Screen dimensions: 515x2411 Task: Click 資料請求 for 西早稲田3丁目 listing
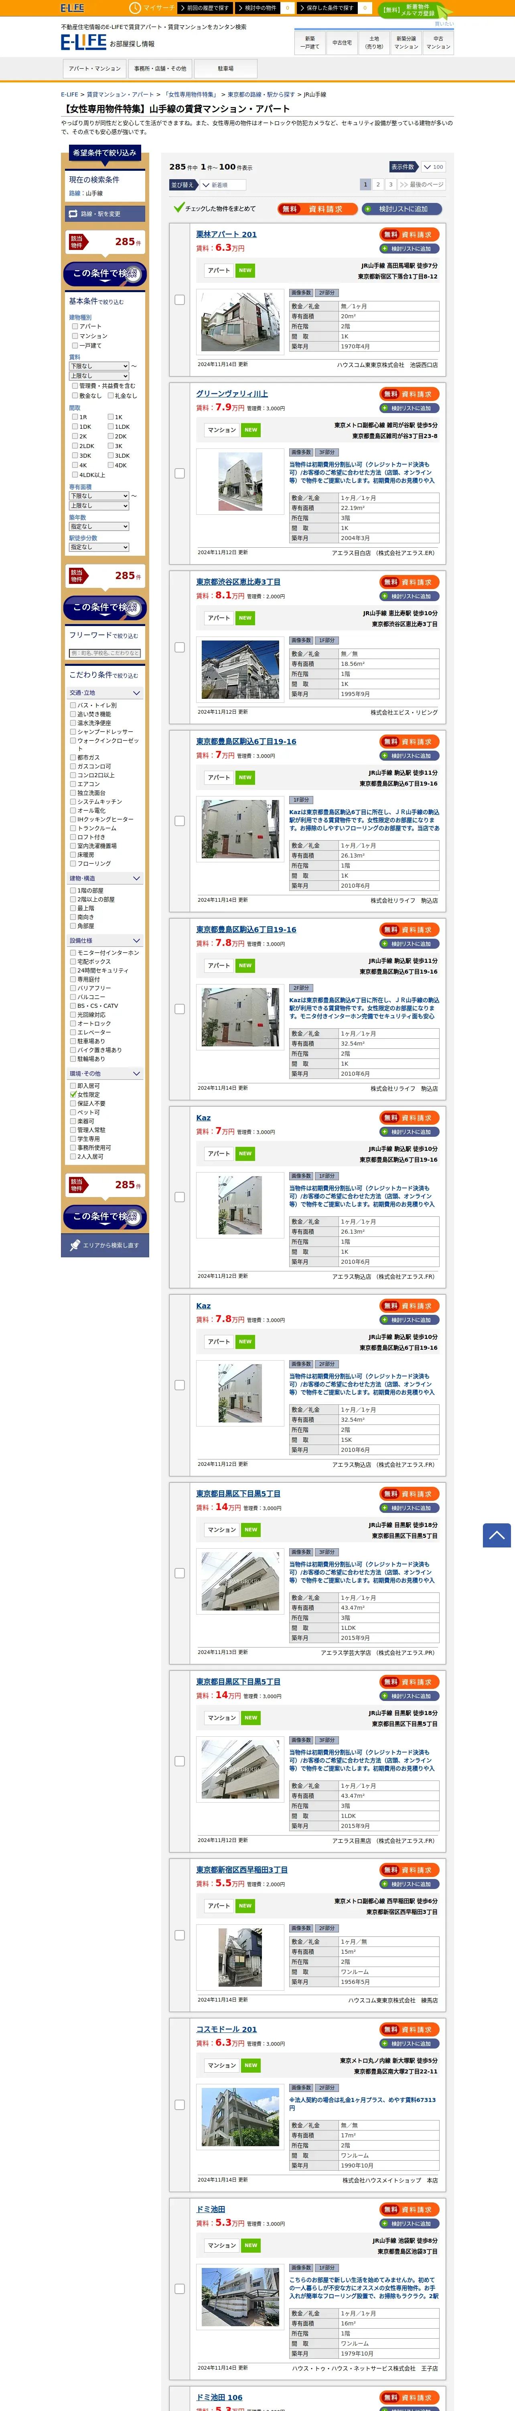tap(410, 1870)
